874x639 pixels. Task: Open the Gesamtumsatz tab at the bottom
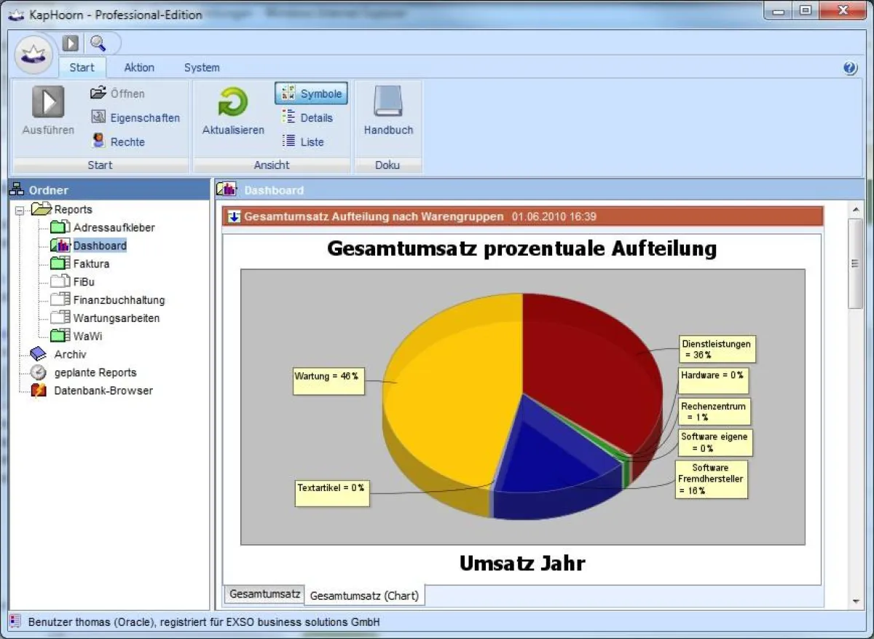[x=264, y=594]
